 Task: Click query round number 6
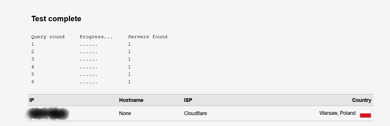point(33,82)
